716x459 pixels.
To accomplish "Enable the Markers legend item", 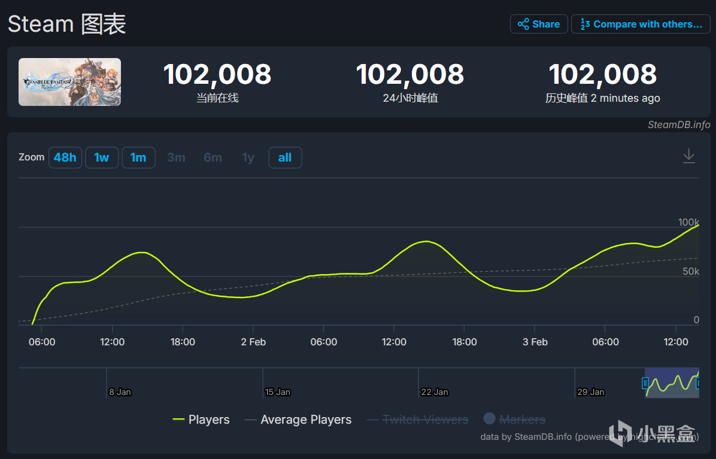I will (515, 419).
